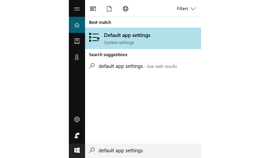Expand the chevron next to Filters
270x158 pixels.
193,9
